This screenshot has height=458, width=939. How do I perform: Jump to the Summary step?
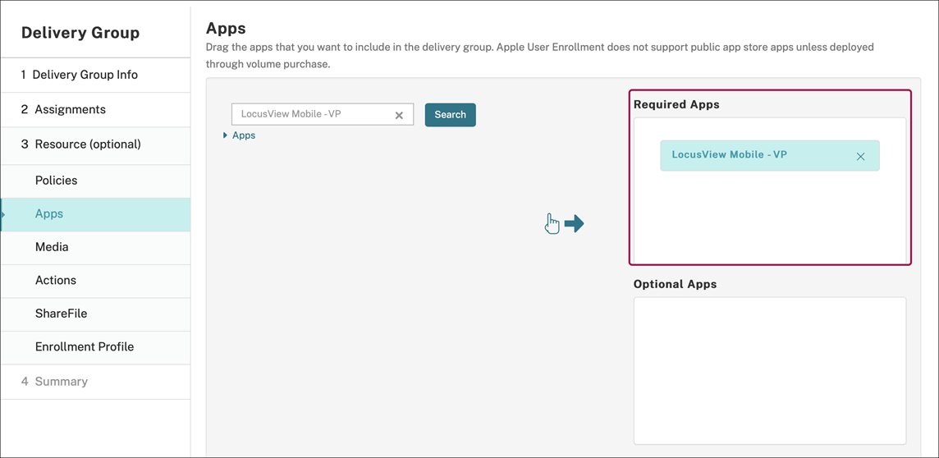point(61,382)
